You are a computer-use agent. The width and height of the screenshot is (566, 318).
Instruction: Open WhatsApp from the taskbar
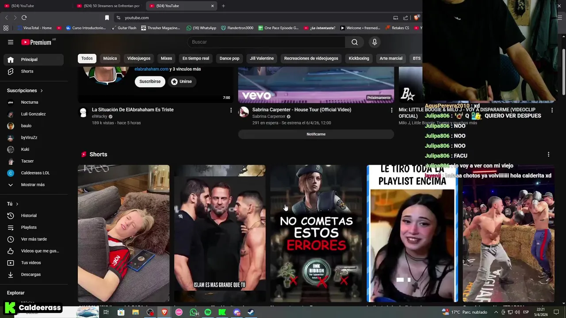click(194, 312)
